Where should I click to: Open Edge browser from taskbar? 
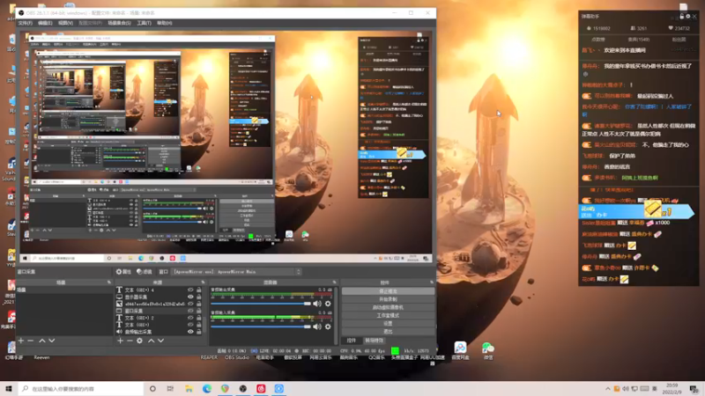207,388
